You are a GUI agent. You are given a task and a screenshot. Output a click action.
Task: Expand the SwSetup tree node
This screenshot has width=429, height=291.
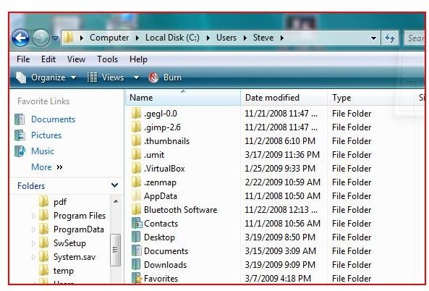(x=33, y=243)
